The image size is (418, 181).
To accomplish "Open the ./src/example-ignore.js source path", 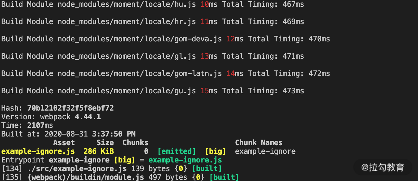I will click(x=77, y=169).
